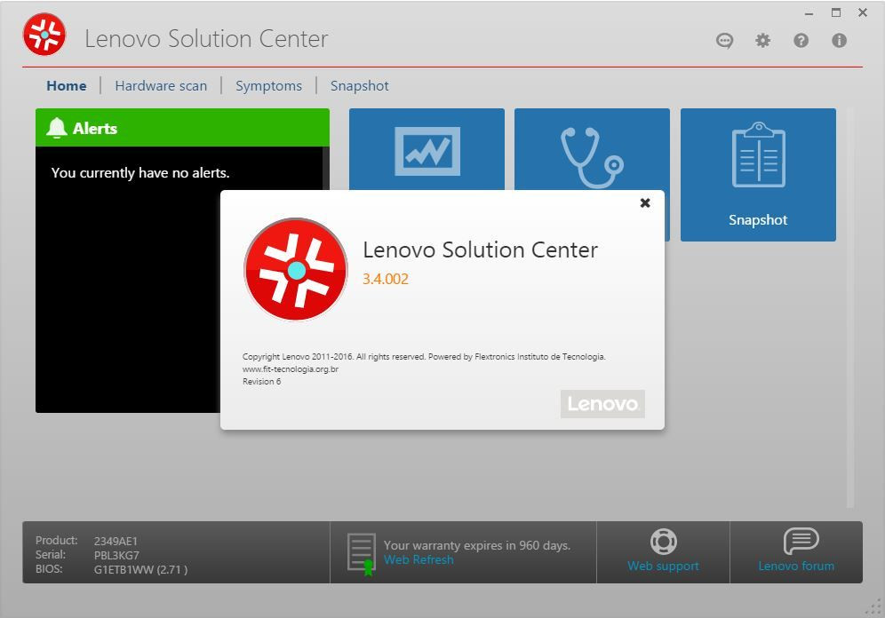Click 'You currently have no alerts.' message
The width and height of the screenshot is (885, 618).
pyautogui.click(x=140, y=173)
